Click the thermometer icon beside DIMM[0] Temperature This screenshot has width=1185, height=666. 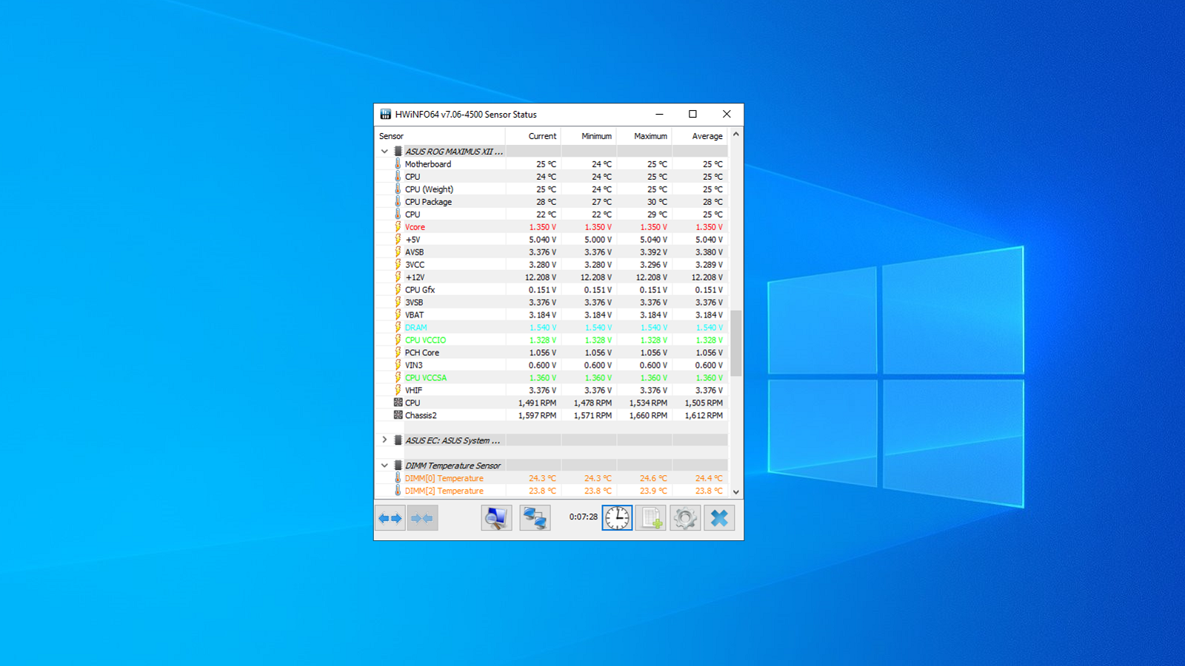coord(398,478)
